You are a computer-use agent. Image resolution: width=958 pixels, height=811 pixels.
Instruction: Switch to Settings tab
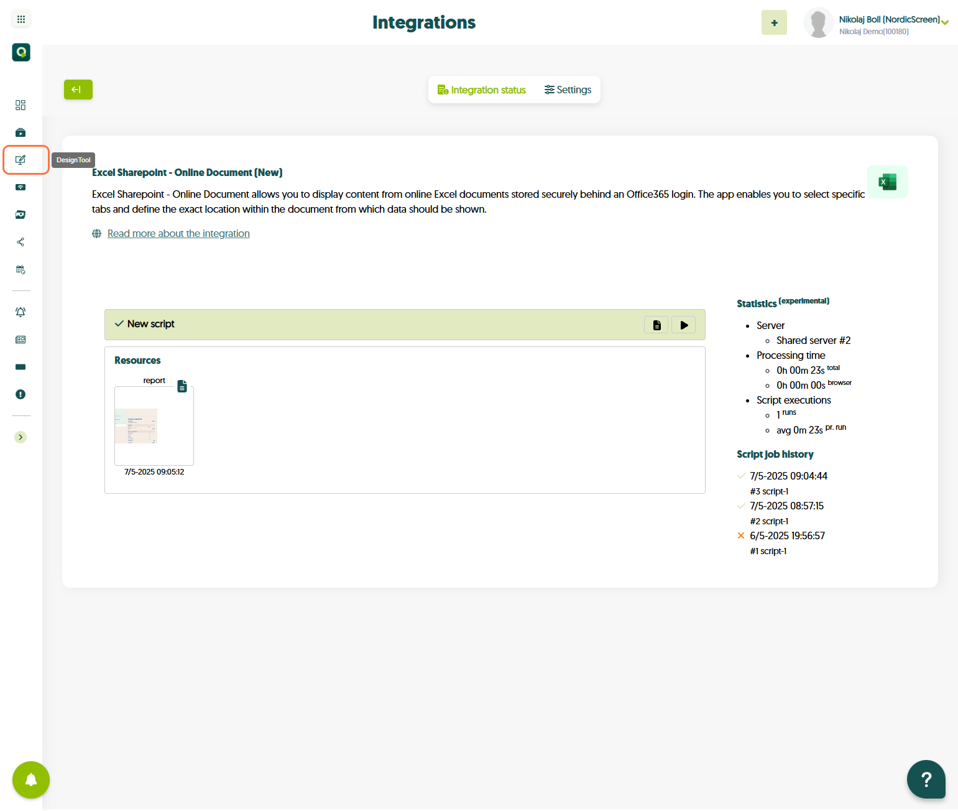568,90
